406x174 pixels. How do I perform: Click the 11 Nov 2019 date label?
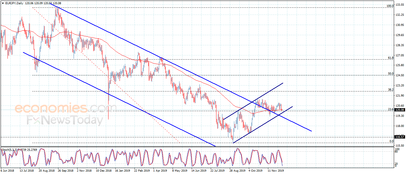point(275,171)
